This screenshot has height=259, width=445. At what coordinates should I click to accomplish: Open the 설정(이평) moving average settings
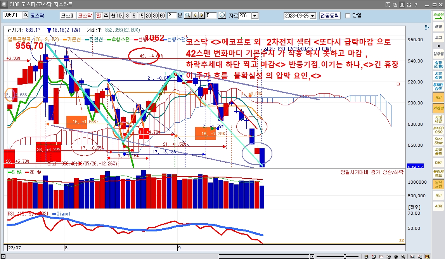click(438, 65)
